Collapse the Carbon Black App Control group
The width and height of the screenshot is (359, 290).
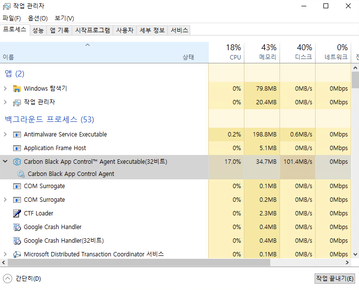click(x=5, y=161)
